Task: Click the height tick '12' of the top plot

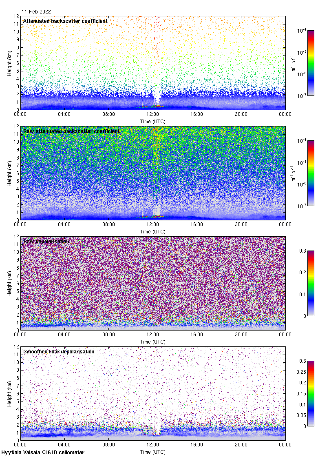Action: click(x=16, y=16)
